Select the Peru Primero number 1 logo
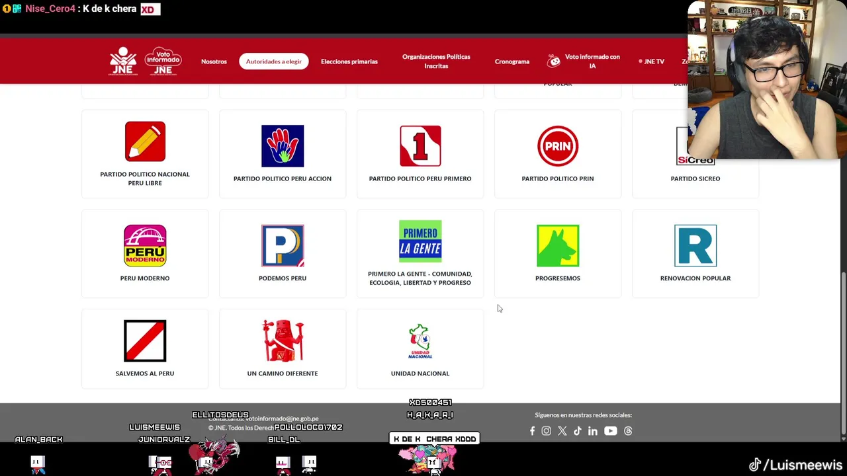The width and height of the screenshot is (847, 476). point(420,146)
